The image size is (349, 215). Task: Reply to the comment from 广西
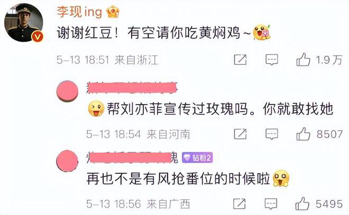click(x=271, y=204)
